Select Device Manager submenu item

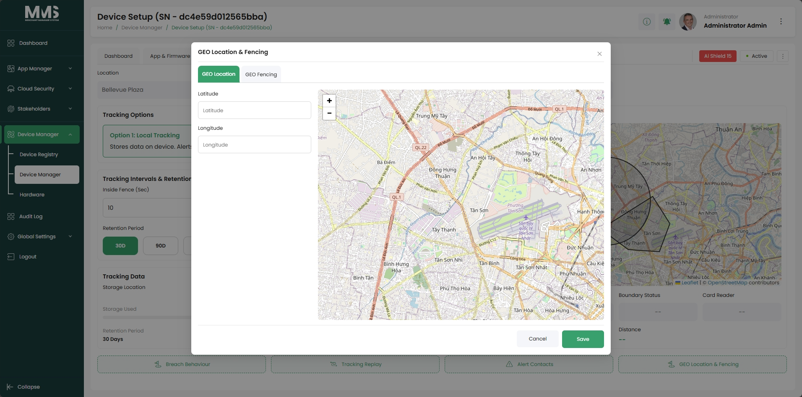47,175
